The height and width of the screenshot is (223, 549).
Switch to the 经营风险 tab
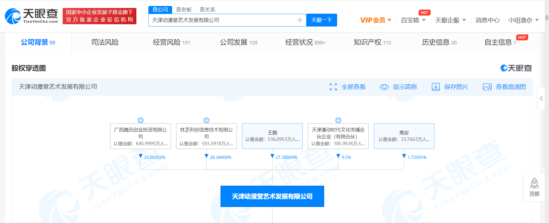[x=172, y=42]
